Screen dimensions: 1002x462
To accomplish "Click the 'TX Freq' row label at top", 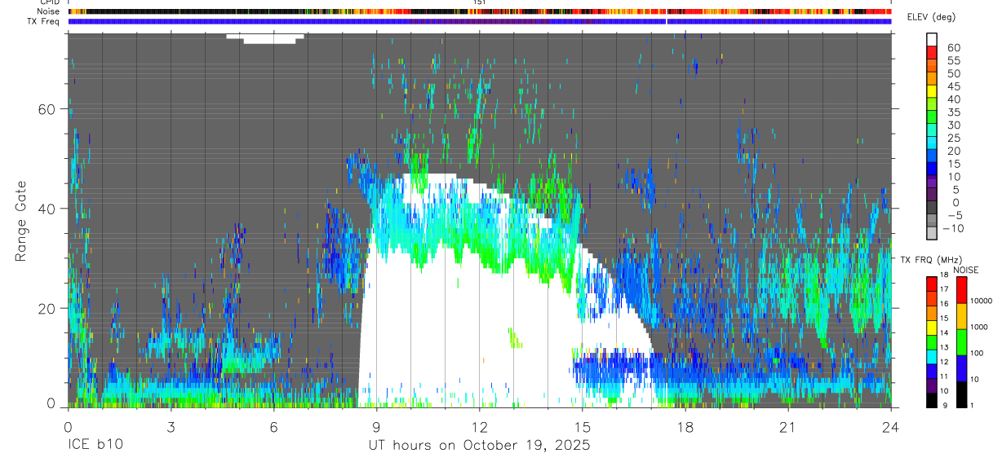I will point(44,21).
